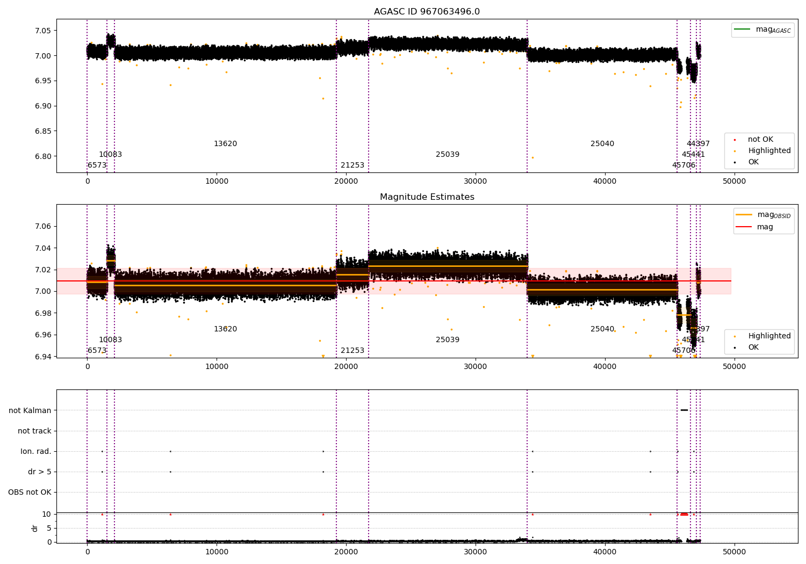
Task: Click the green mag AGASC legend line
Action: pyautogui.click(x=742, y=30)
